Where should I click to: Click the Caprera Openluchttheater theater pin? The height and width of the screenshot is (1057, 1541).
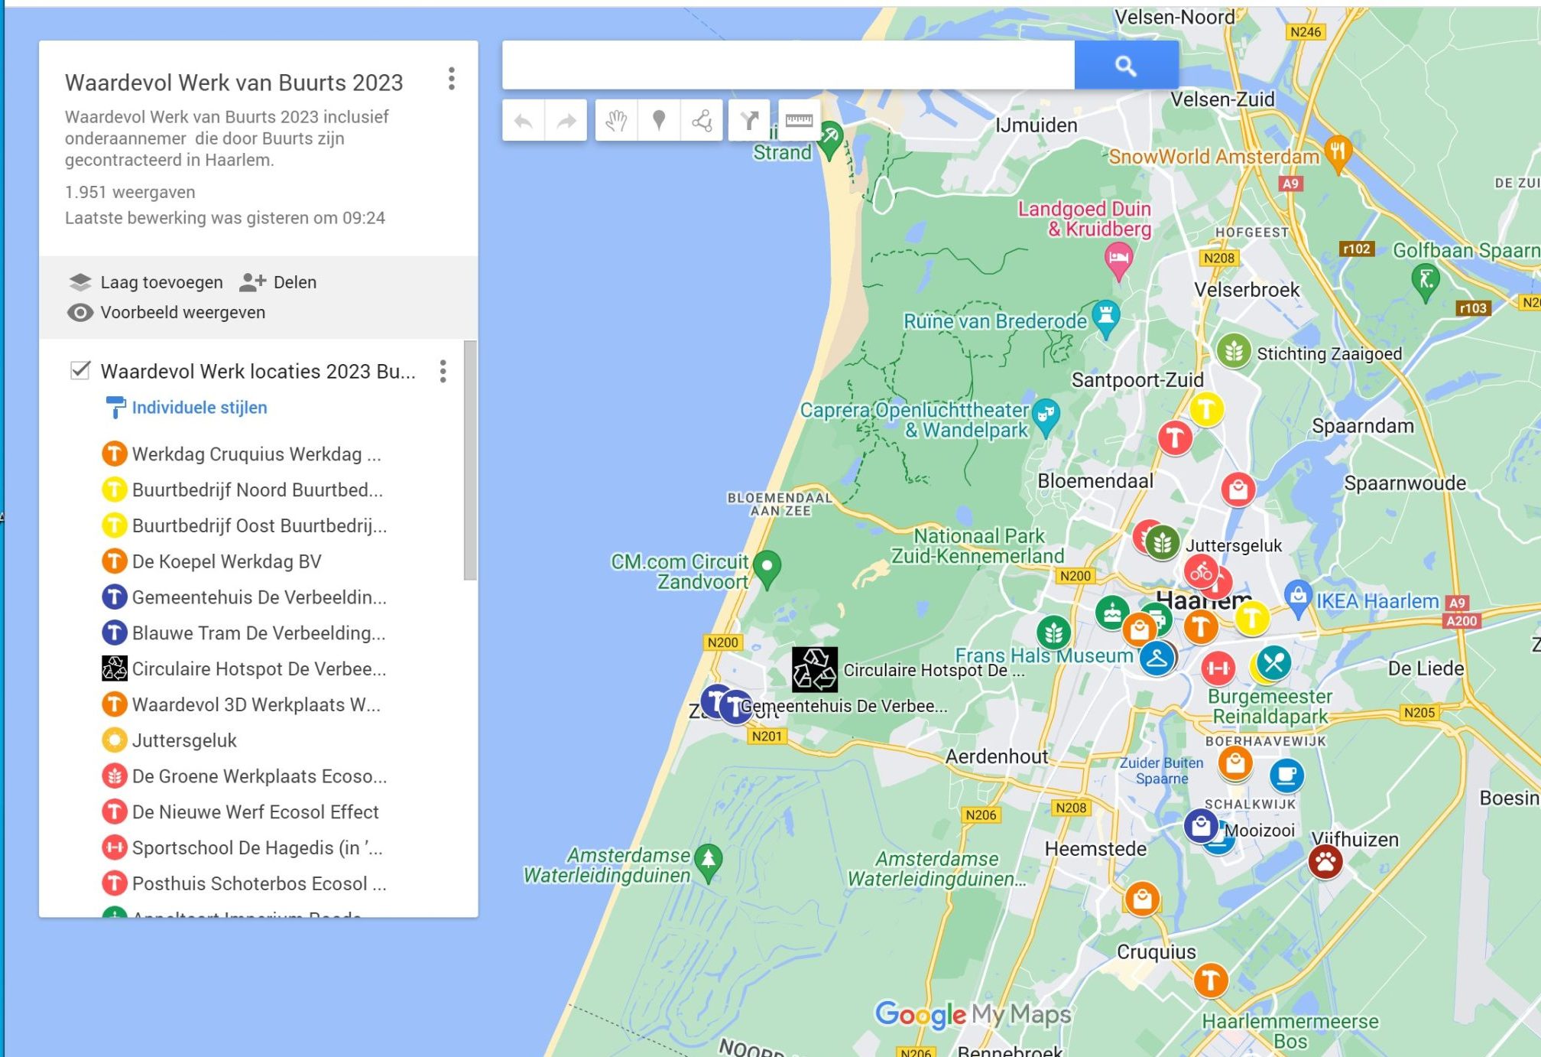1046,417
